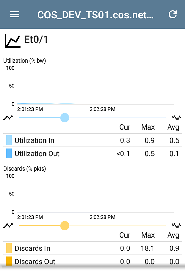This screenshot has width=185, height=271.
Task: Click the Utilization slider blue handle
Action: point(65,118)
